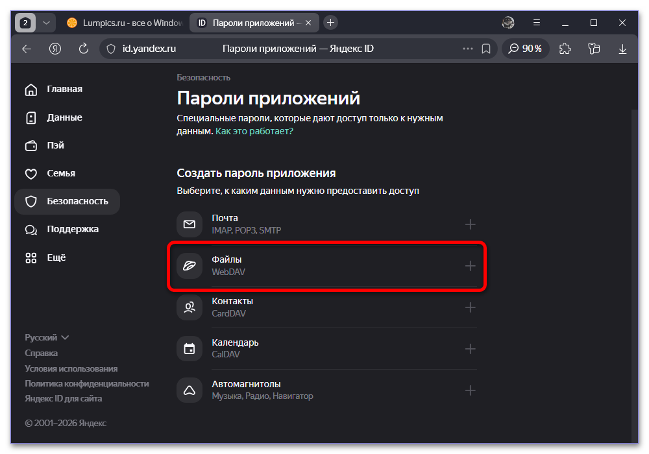Expand the tab groups dropdown arrow

[46, 23]
